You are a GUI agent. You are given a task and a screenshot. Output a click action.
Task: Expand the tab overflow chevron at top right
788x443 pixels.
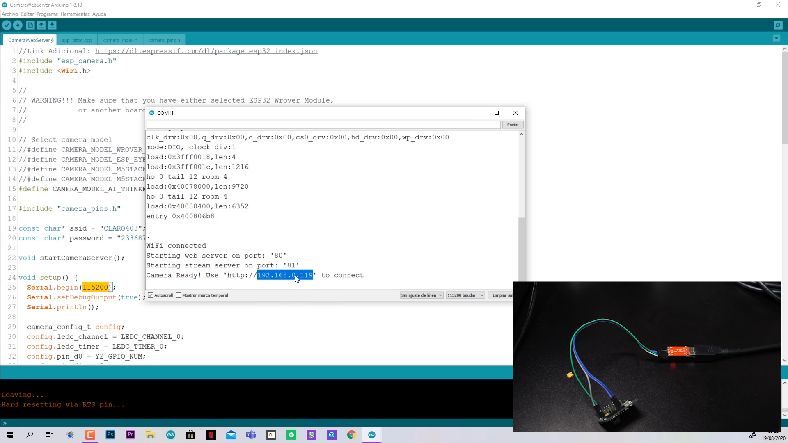click(776, 38)
